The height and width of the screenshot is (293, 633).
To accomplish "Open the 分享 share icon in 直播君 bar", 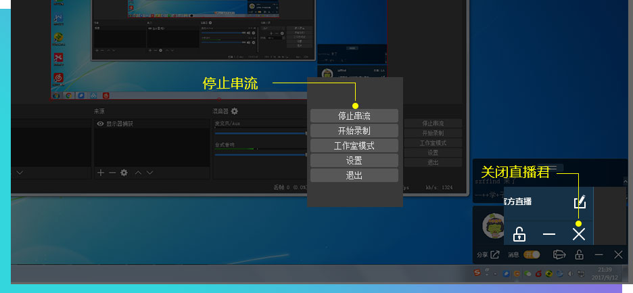I will 495,254.
